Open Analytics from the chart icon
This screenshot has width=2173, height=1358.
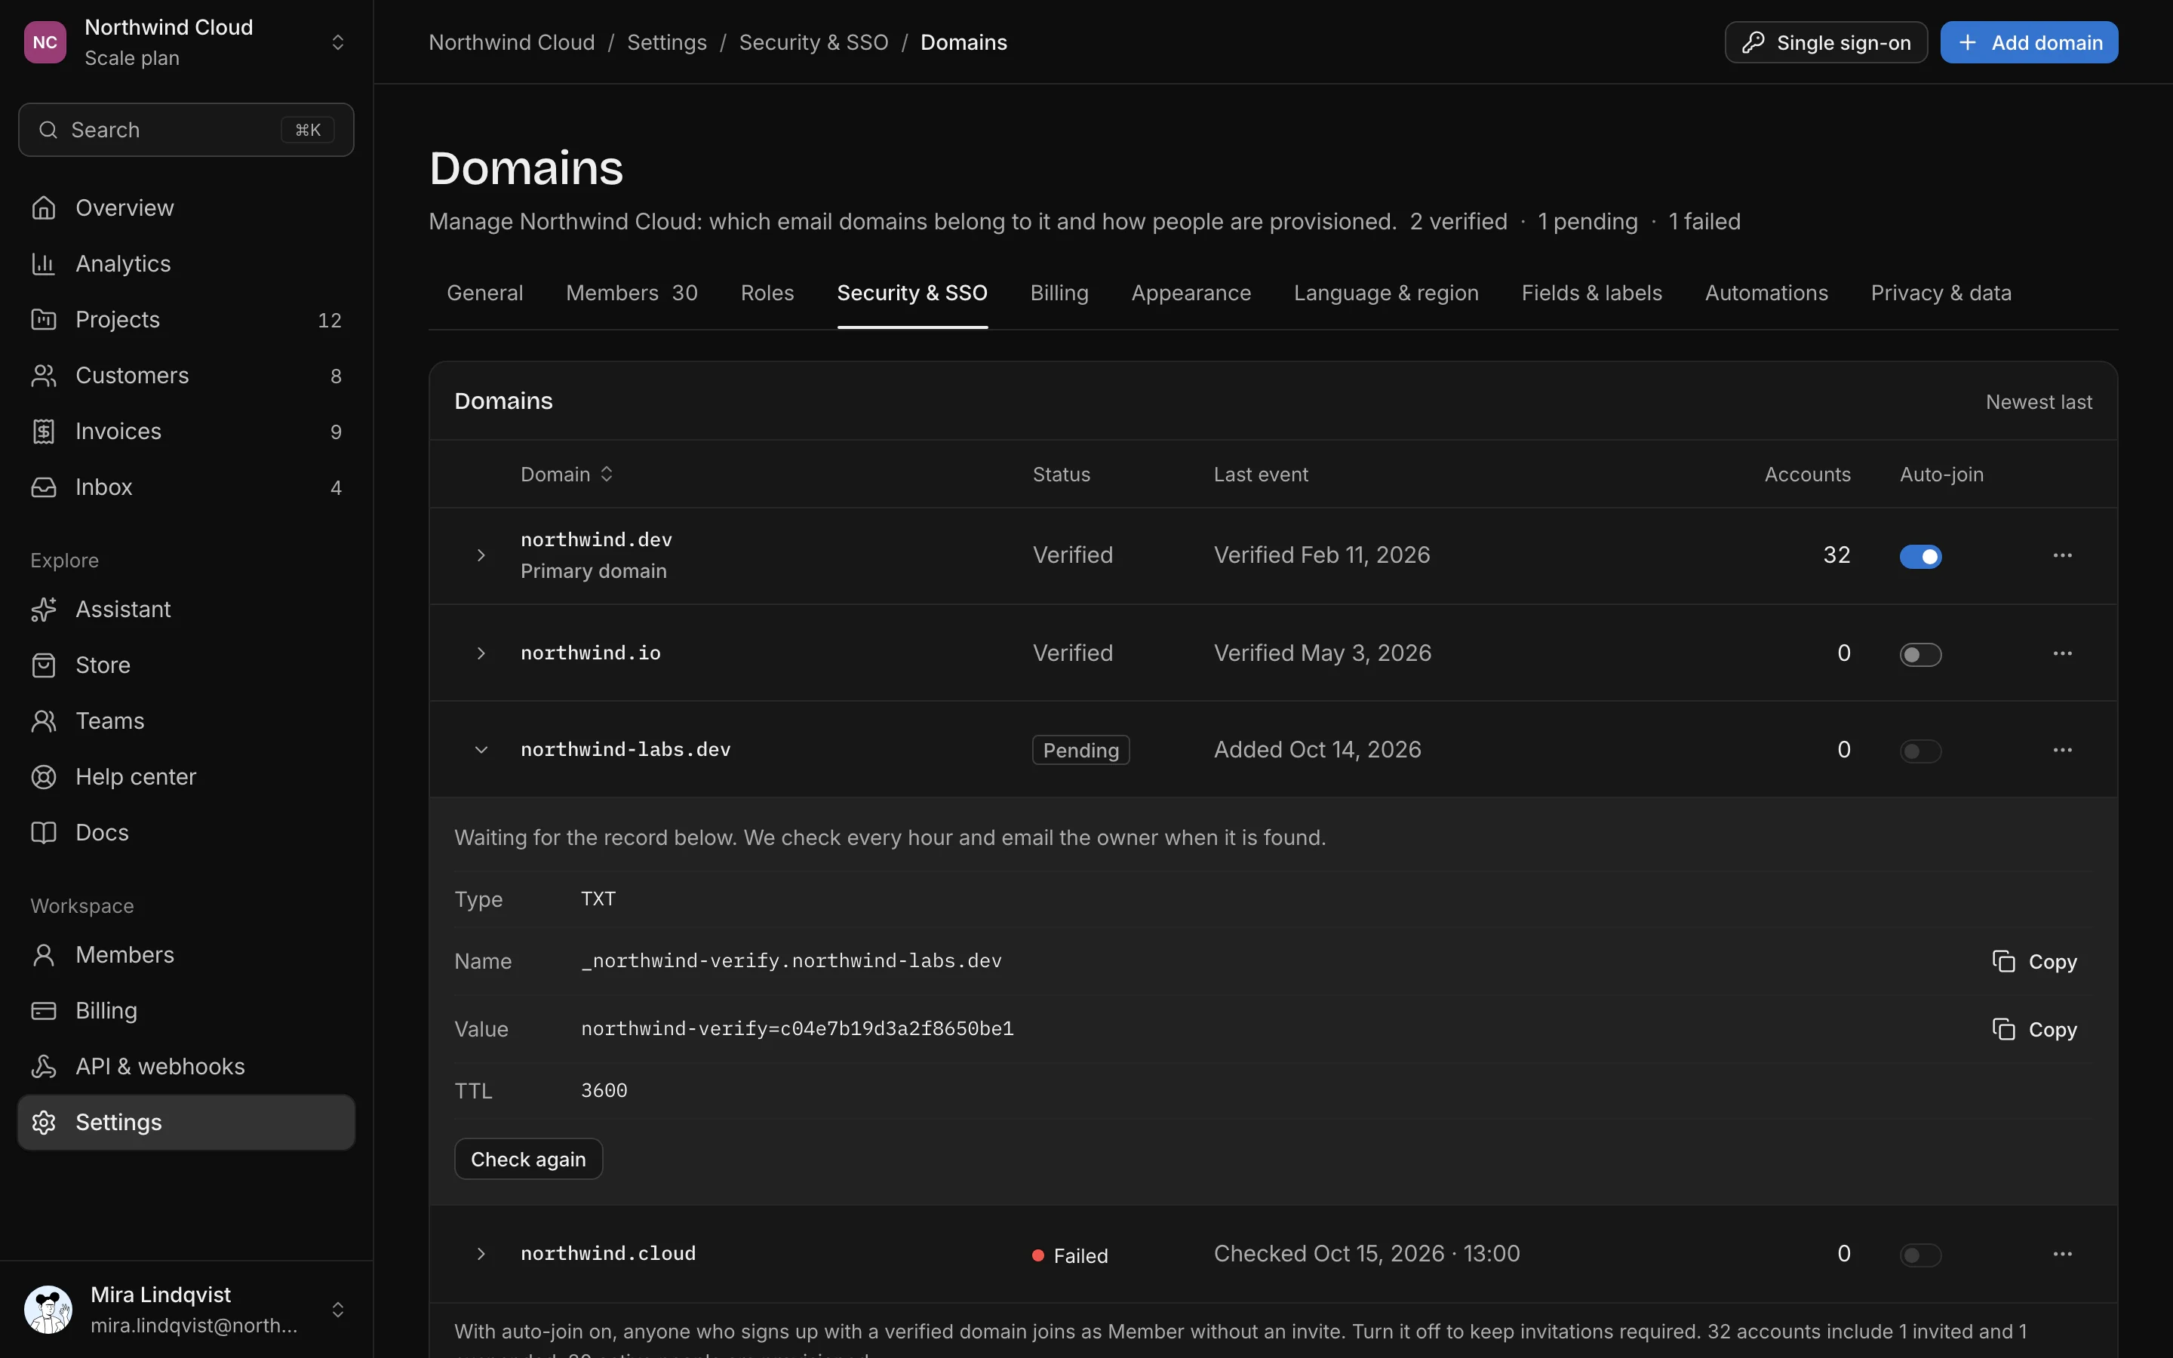[43, 263]
